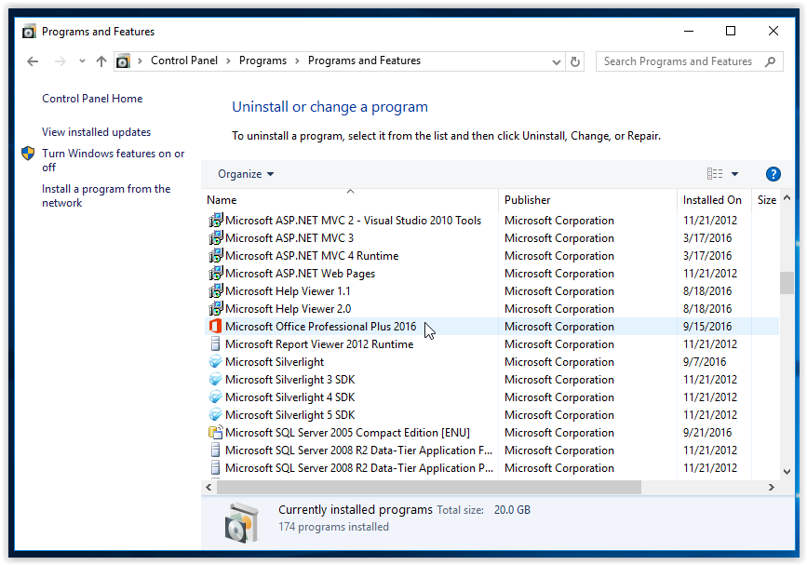Expand the More options view dropdown arrow
The image size is (807, 565).
point(735,174)
